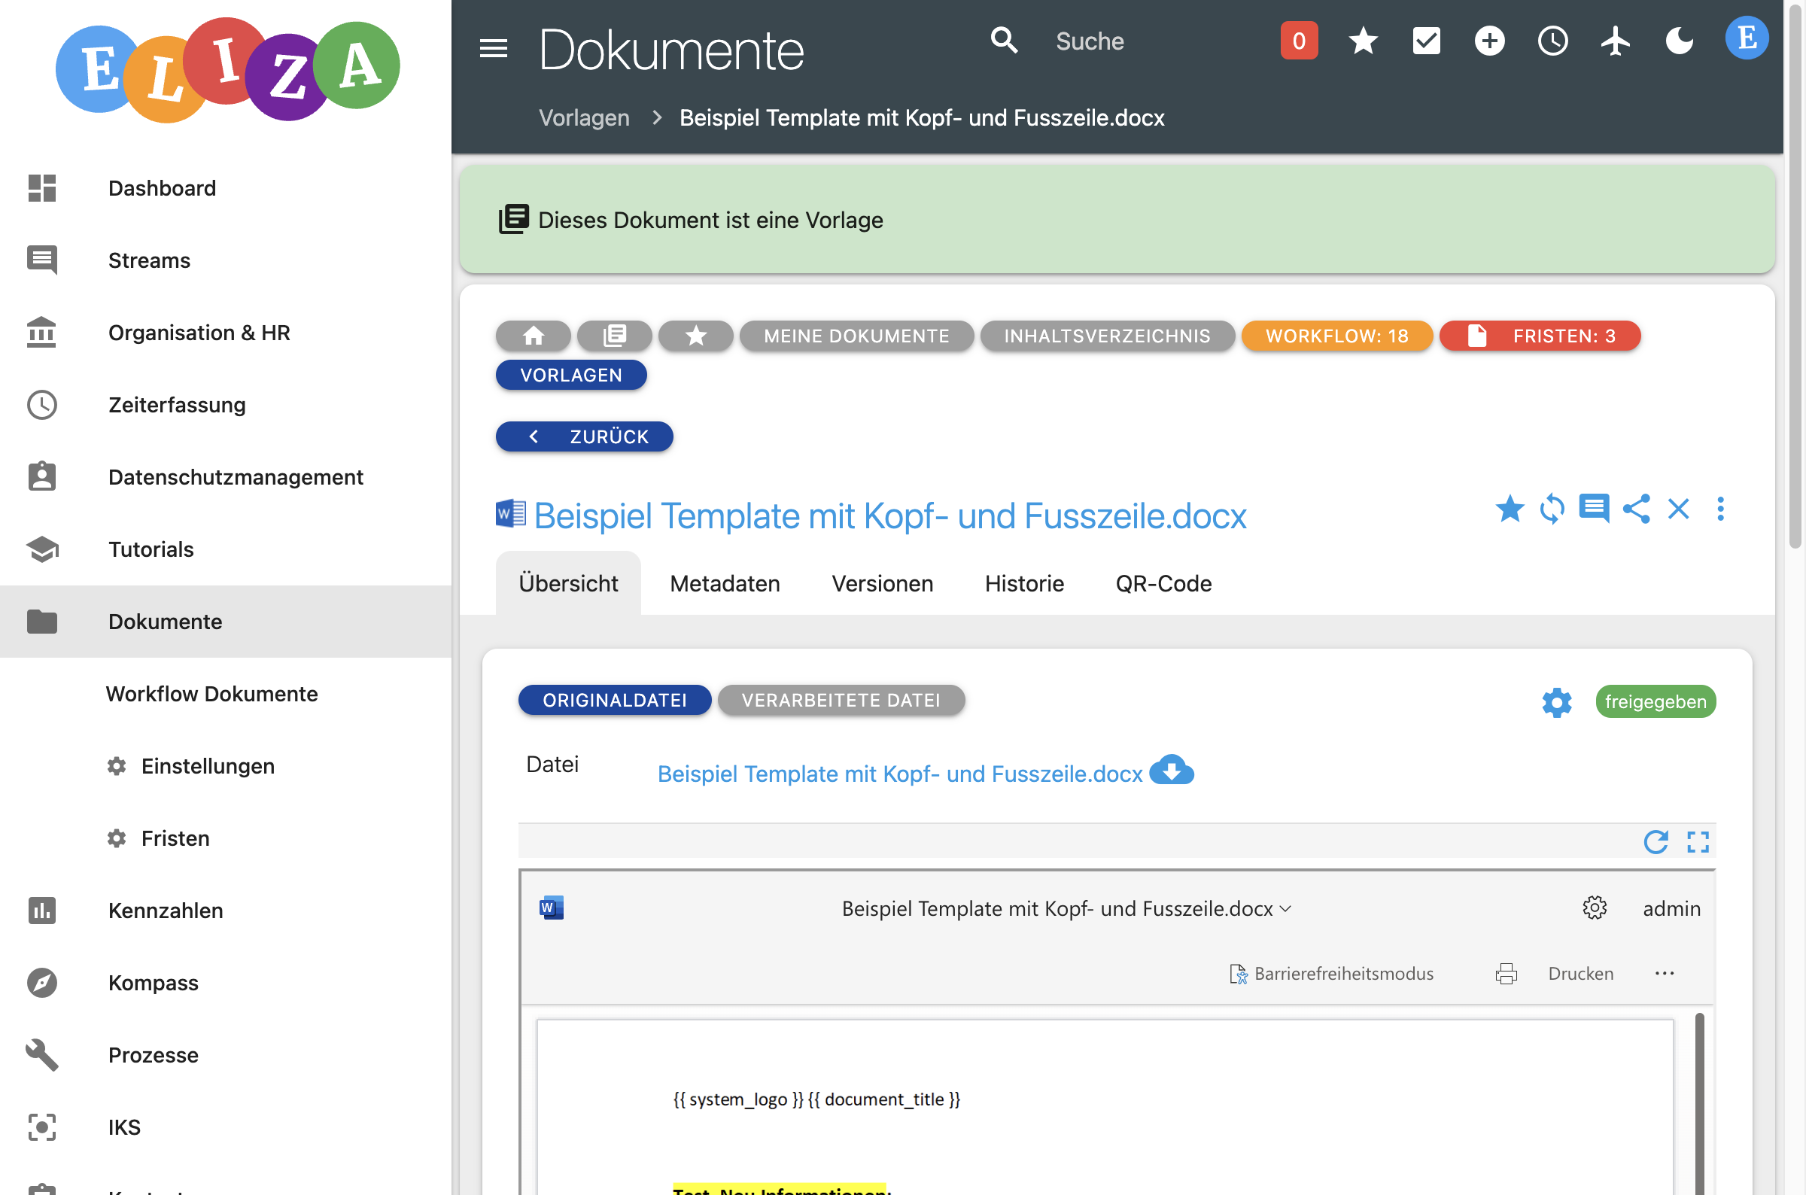Mark document as favorite with blue star
1806x1195 pixels.
click(1510, 509)
